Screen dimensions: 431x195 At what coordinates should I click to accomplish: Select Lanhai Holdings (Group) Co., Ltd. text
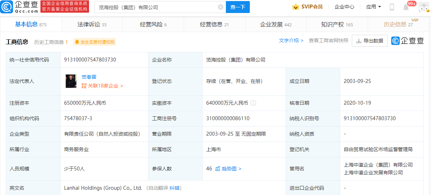103,188
